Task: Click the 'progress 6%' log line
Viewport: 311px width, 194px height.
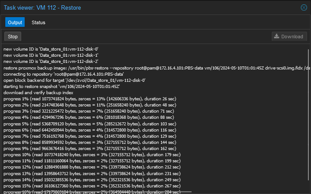Action: 90,130
